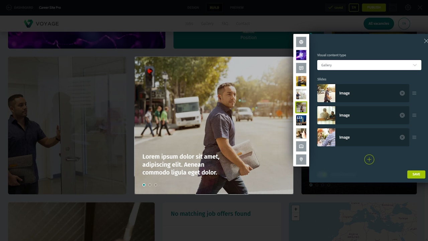Show the third gallery slide via its dot
The image size is (428, 241).
[x=156, y=185]
